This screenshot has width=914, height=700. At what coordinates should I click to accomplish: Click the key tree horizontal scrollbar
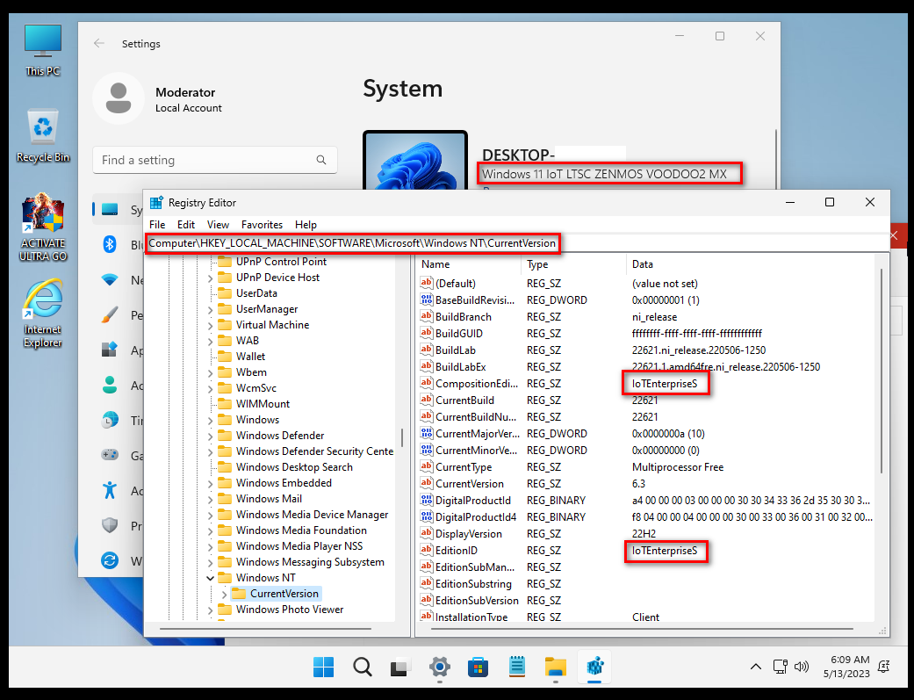pos(266,630)
